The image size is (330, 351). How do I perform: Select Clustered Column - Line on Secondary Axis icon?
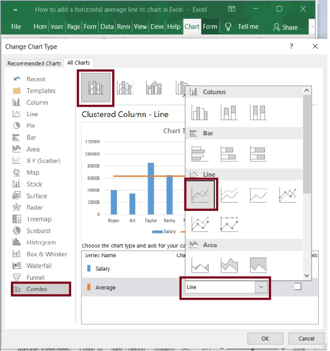click(x=125, y=87)
